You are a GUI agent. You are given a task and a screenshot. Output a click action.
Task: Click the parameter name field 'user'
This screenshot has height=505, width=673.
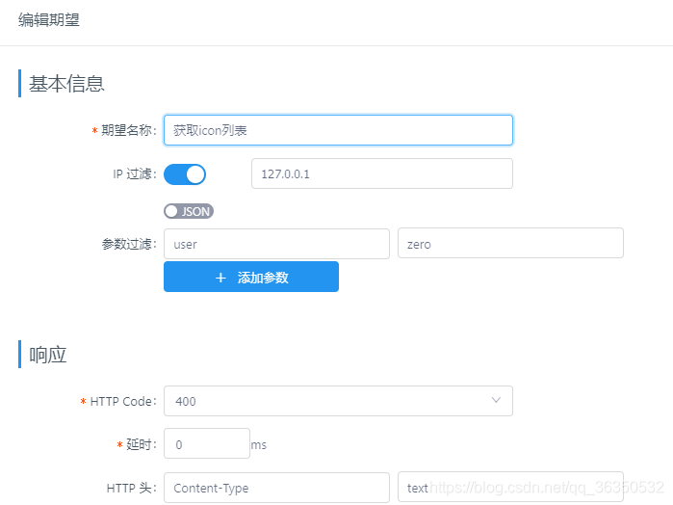[277, 244]
